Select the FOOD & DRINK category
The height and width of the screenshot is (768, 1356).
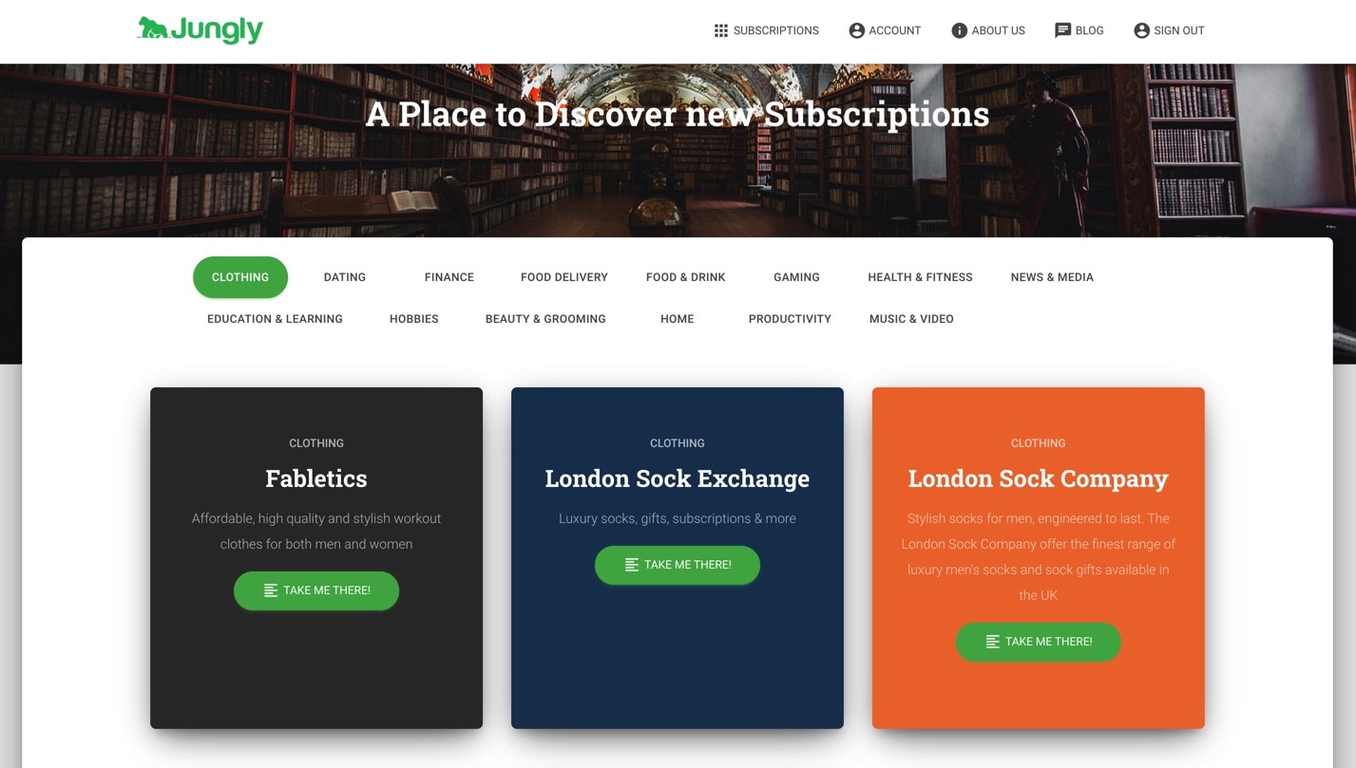(686, 277)
